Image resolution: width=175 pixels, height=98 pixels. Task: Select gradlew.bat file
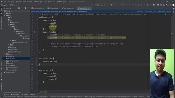click(x=11, y=65)
